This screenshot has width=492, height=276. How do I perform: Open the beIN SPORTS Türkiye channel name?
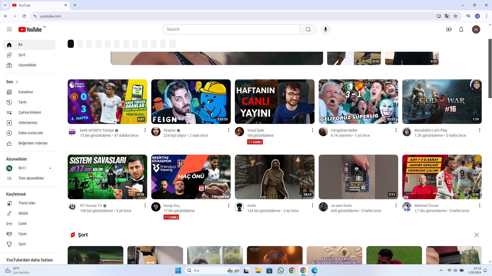pyautogui.click(x=97, y=130)
